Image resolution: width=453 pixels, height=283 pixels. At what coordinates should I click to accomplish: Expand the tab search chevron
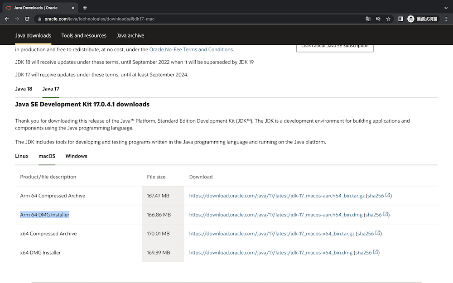coord(446,8)
